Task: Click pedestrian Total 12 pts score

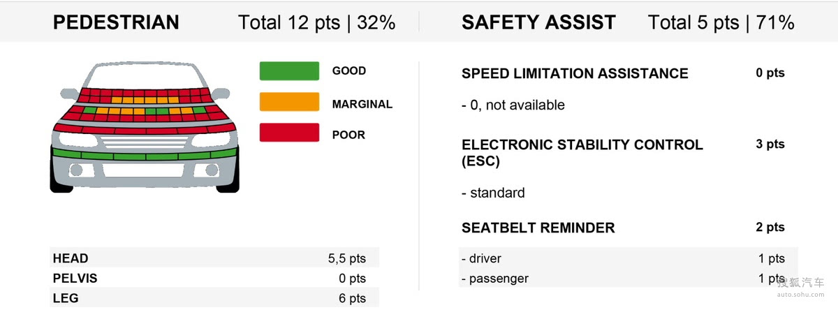Action: [x=316, y=22]
